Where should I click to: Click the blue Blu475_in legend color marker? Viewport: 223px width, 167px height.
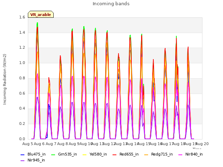coord(23,154)
